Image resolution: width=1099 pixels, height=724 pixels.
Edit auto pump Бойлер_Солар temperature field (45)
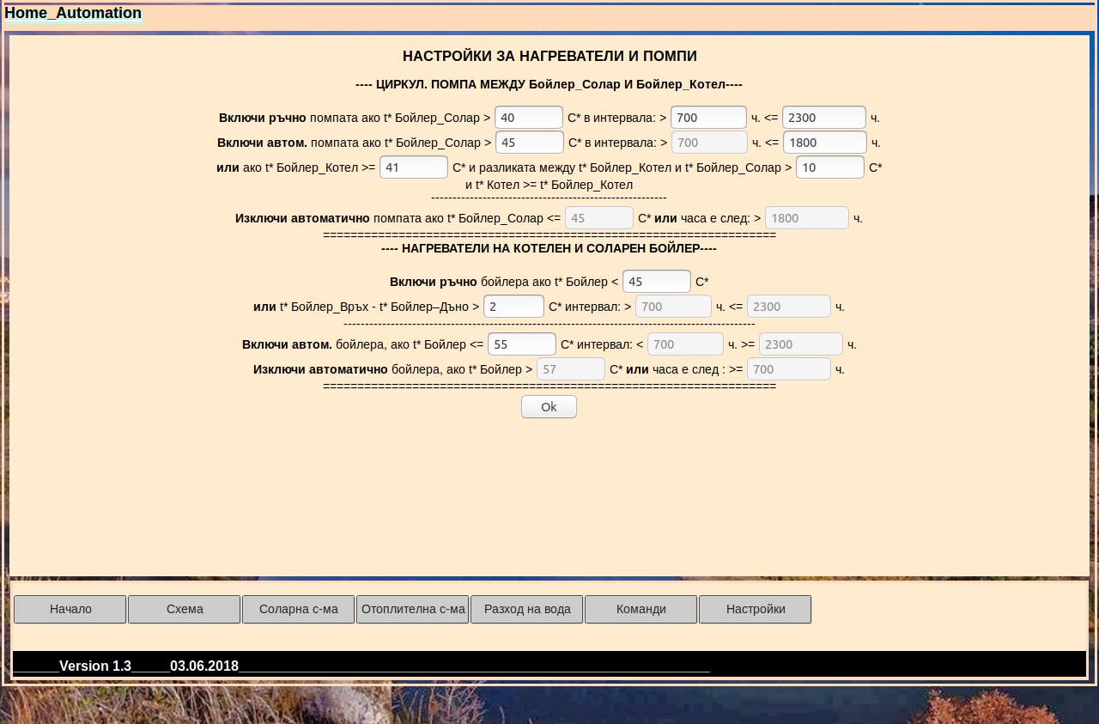tap(530, 143)
